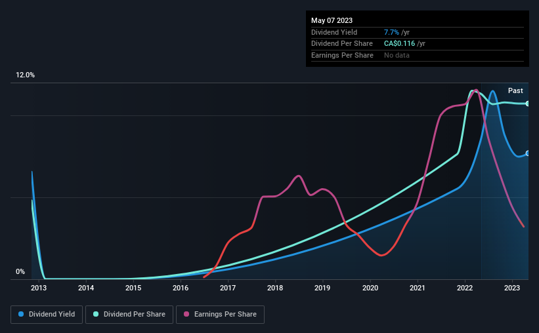Click the teal Dividend Per Share endpoint marker
This screenshot has width=539, height=333.
[528, 104]
